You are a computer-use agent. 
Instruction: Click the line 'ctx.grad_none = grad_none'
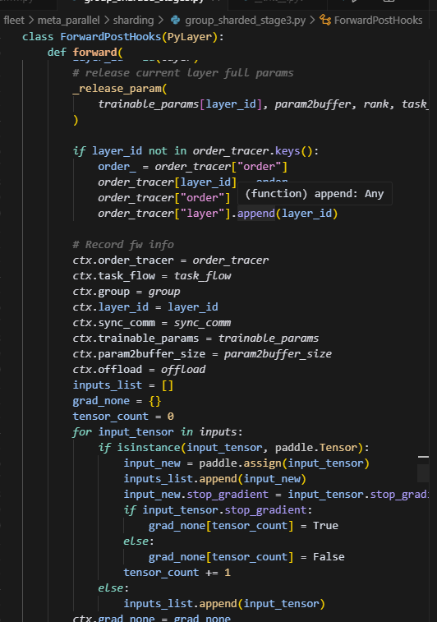point(151,618)
